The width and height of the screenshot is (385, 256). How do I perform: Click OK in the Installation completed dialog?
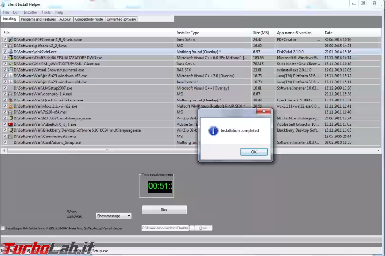254,152
